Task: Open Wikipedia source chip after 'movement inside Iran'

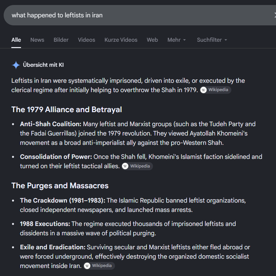Action: point(99,266)
